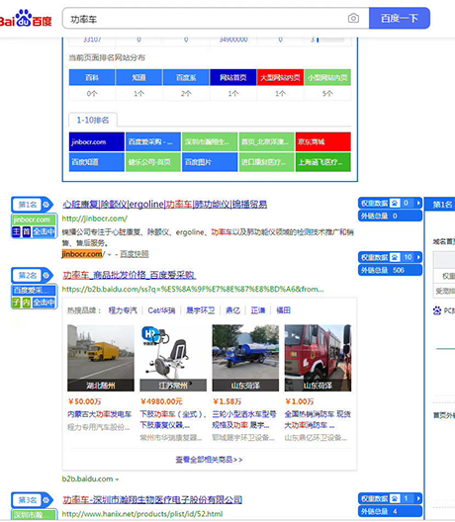The width and height of the screenshot is (455, 522).
Task: Select the 百度爱采购 ranking cell
Action: pos(153,141)
